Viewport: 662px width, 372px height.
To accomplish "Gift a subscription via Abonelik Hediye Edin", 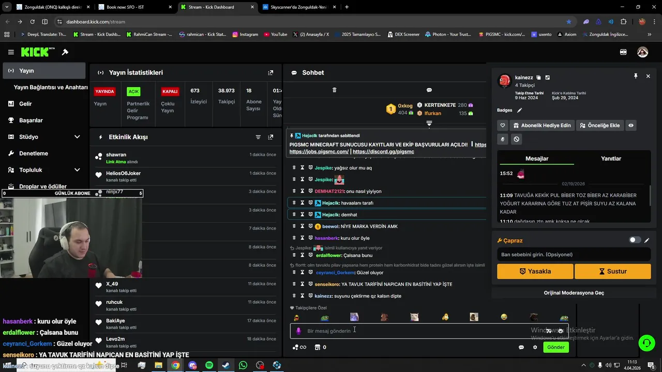I will pos(542,126).
